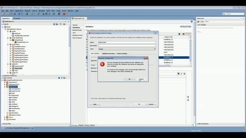The width and height of the screenshot is (246, 138).
Task: Expand the Application Resources section
Action: 2,76
